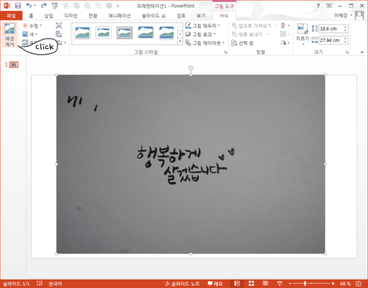Image resolution: width=368 pixels, height=288 pixels.
Task: Expand the picture styles gallery more arrow
Action: [x=180, y=42]
